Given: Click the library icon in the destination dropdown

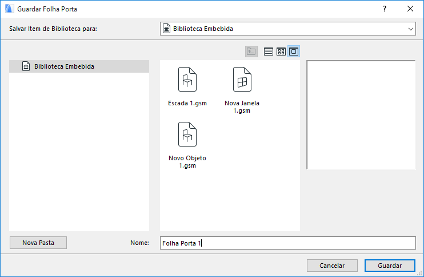Looking at the screenshot, I should [x=167, y=29].
